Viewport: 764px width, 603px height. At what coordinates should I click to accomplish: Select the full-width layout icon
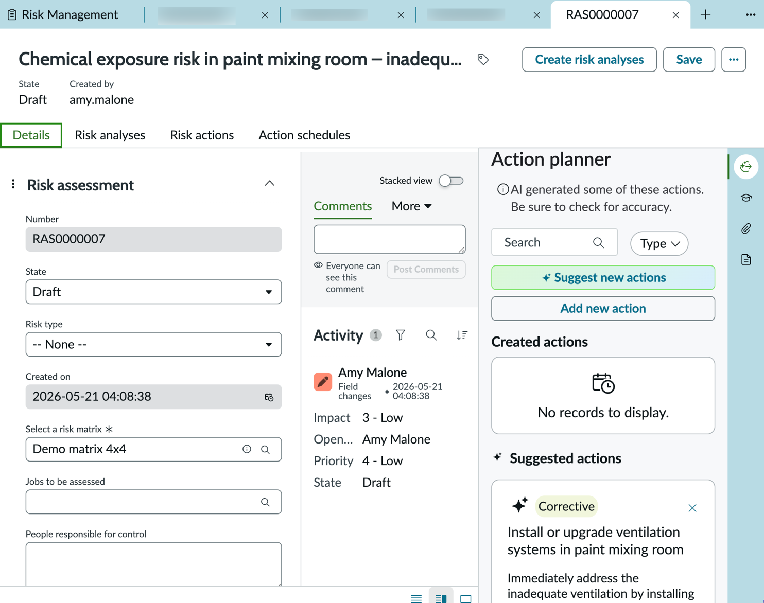coord(465,598)
